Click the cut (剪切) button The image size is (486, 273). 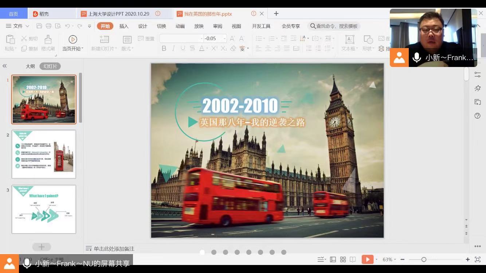pyautogui.click(x=29, y=39)
